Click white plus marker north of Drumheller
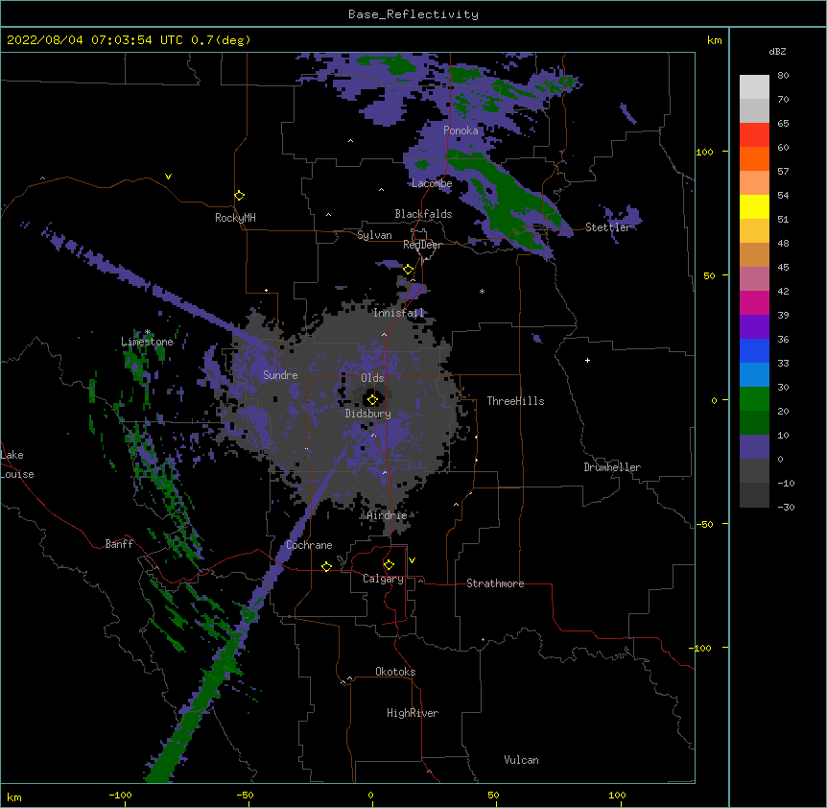Image resolution: width=827 pixels, height=808 pixels. [x=587, y=360]
